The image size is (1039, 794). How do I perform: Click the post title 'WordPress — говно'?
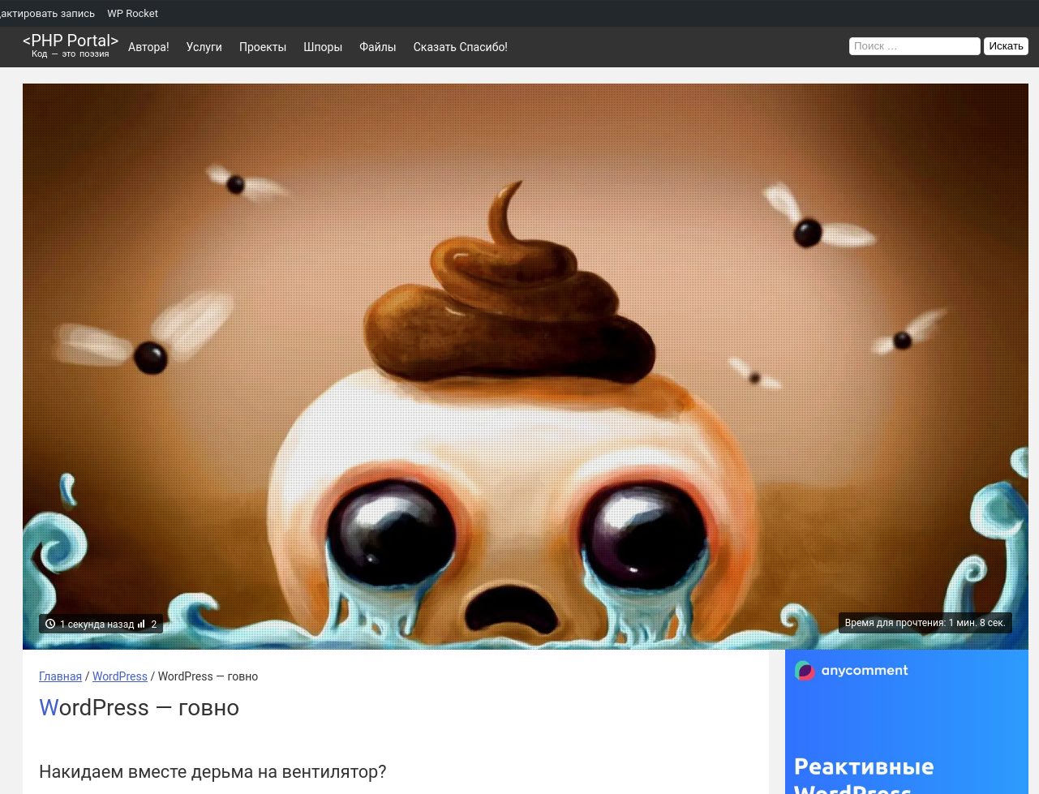pyautogui.click(x=139, y=707)
